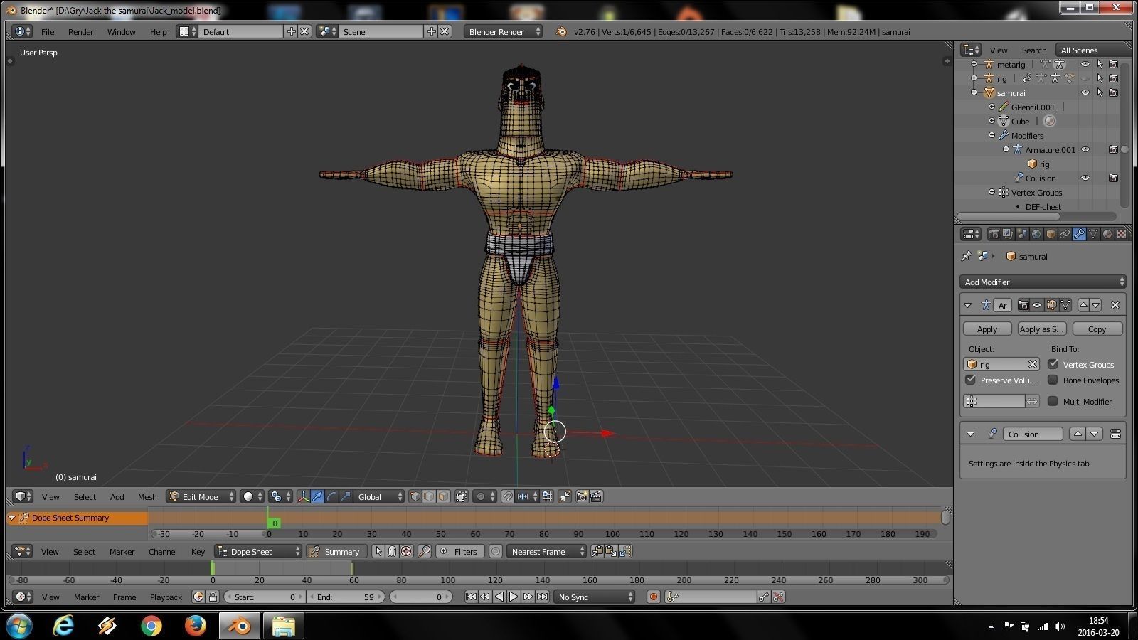
Task: Click the Summary toggle button
Action: coord(336,551)
